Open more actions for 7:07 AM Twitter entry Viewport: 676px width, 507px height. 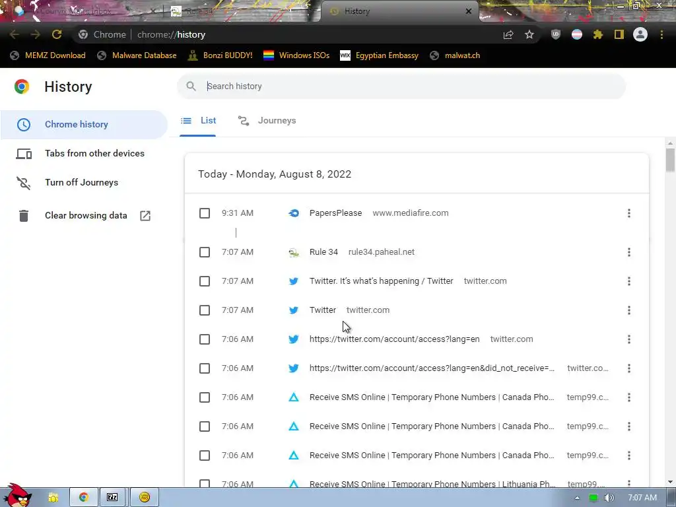[x=629, y=310]
